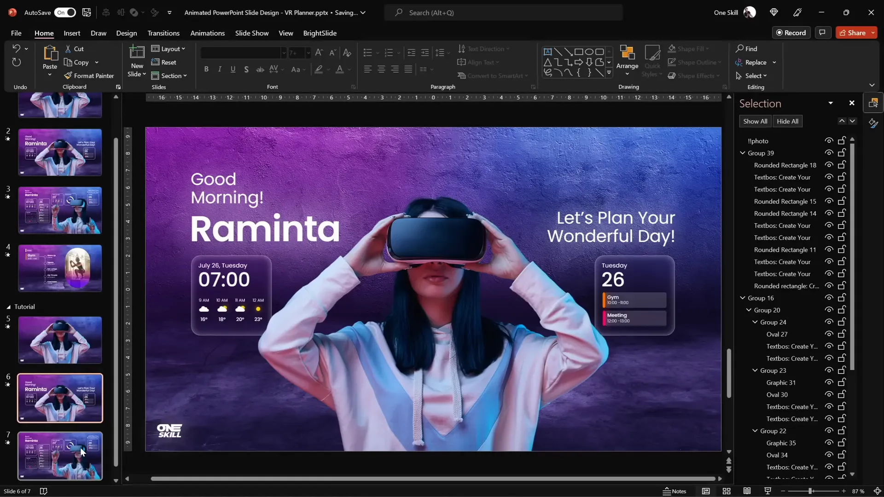Toggle visibility of Oval 27
Viewport: 884px width, 497px height.
tap(829, 334)
